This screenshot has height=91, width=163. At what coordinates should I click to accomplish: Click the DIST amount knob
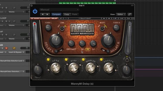[74, 68]
